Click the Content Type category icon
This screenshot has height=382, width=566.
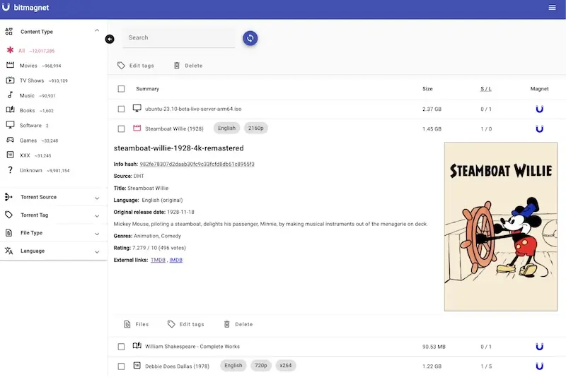9,31
